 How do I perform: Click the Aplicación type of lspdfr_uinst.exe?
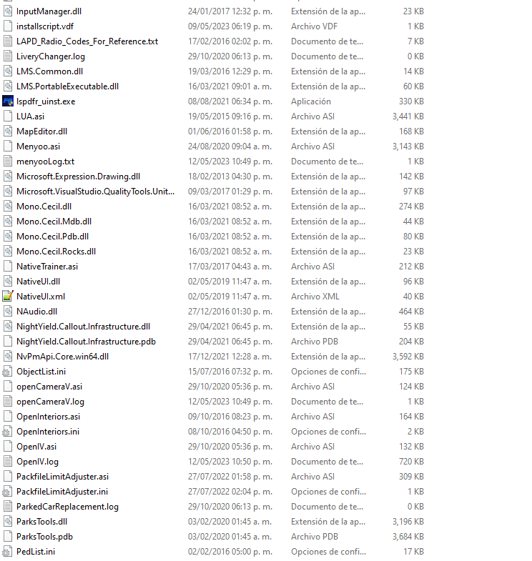coord(311,101)
